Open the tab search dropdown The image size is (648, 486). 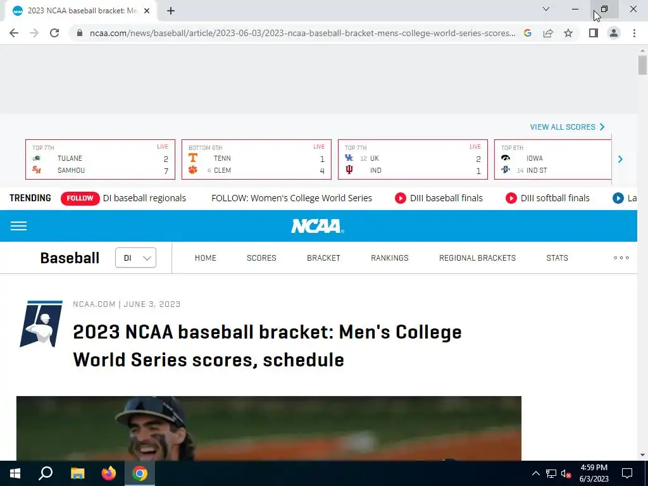(546, 9)
